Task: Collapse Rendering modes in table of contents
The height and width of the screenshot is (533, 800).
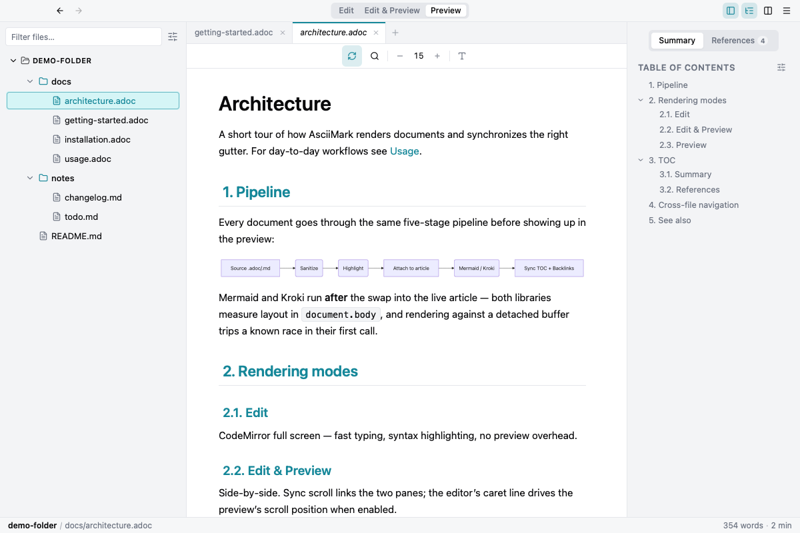Action: [x=641, y=101]
